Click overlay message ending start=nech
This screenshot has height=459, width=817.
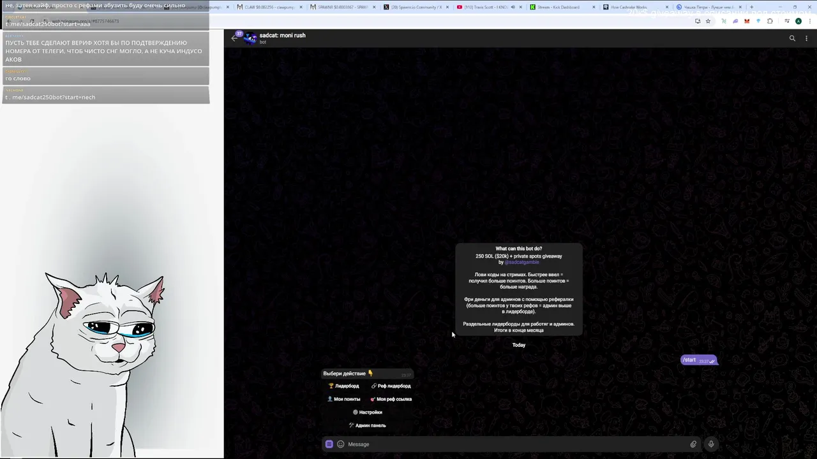click(x=105, y=95)
